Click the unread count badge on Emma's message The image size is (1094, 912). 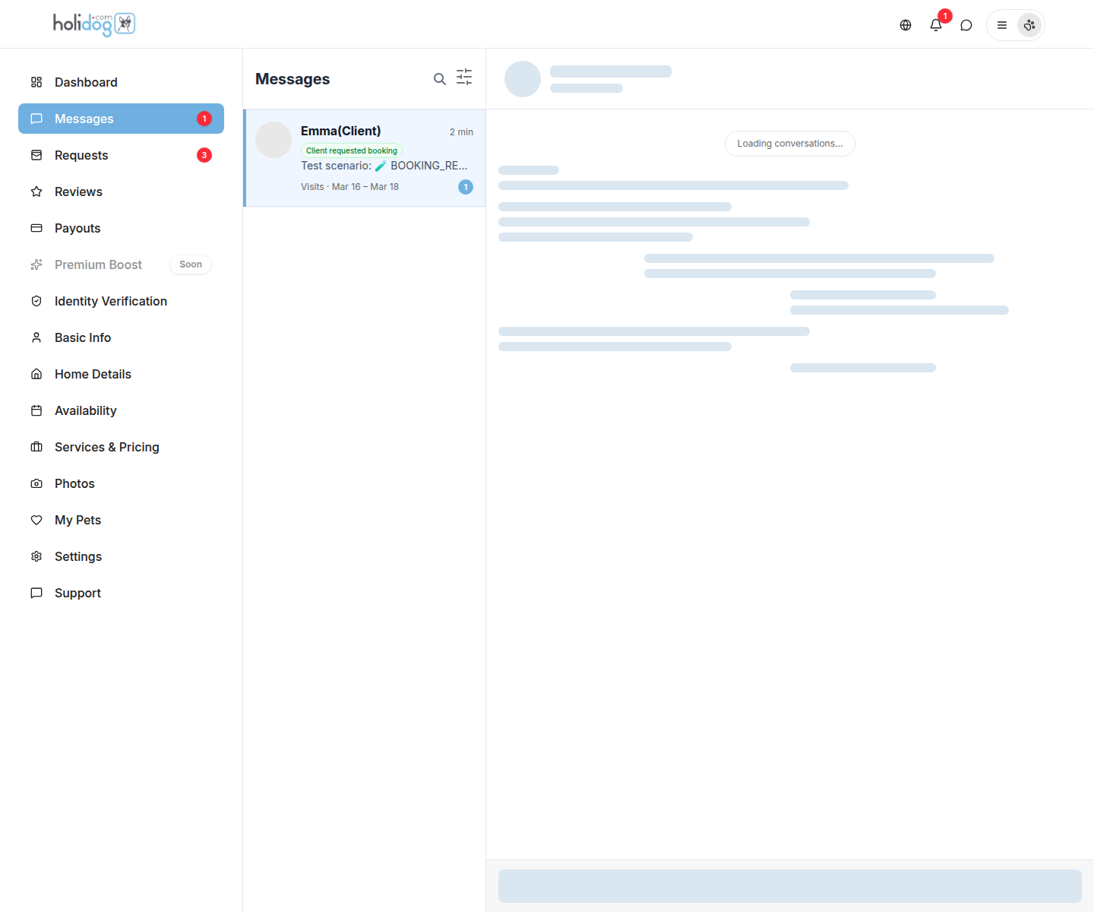[466, 186]
